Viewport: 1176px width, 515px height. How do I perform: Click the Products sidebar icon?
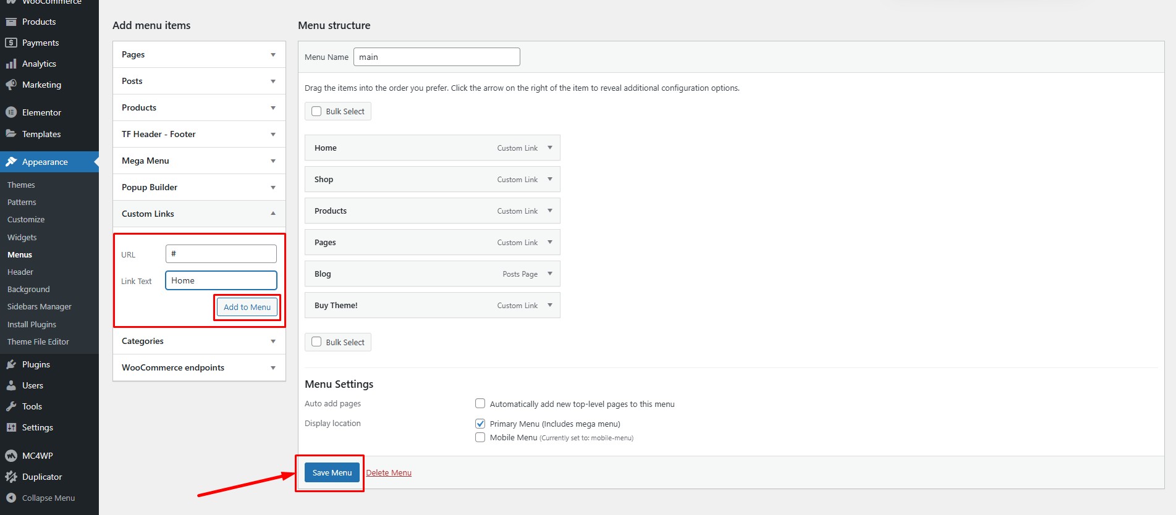point(11,22)
